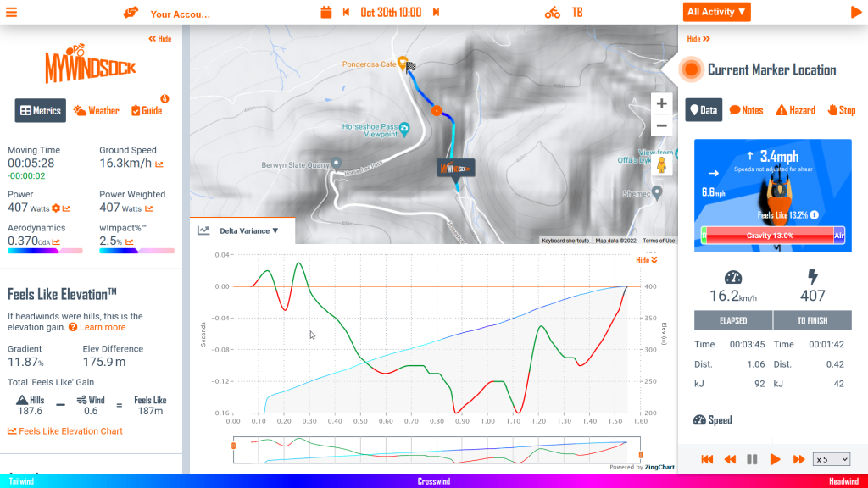
Task: Open the hamburger menu icon
Action: [12, 13]
